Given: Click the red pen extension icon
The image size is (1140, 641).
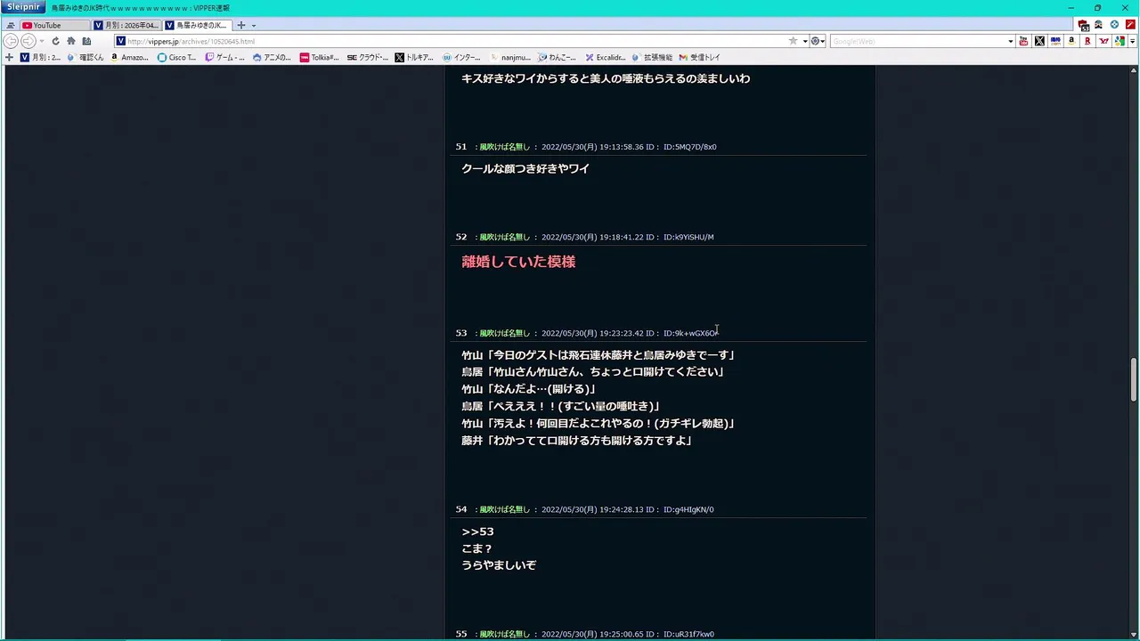Looking at the screenshot, I should pyautogui.click(x=1130, y=25).
